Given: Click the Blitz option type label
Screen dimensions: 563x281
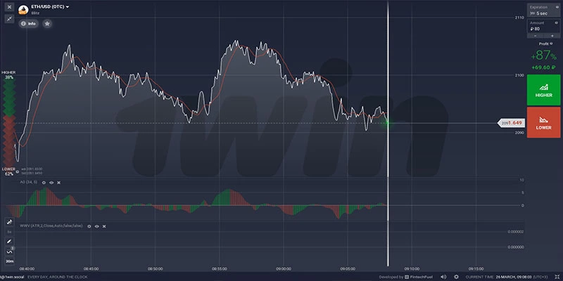Looking at the screenshot, I should [36, 13].
